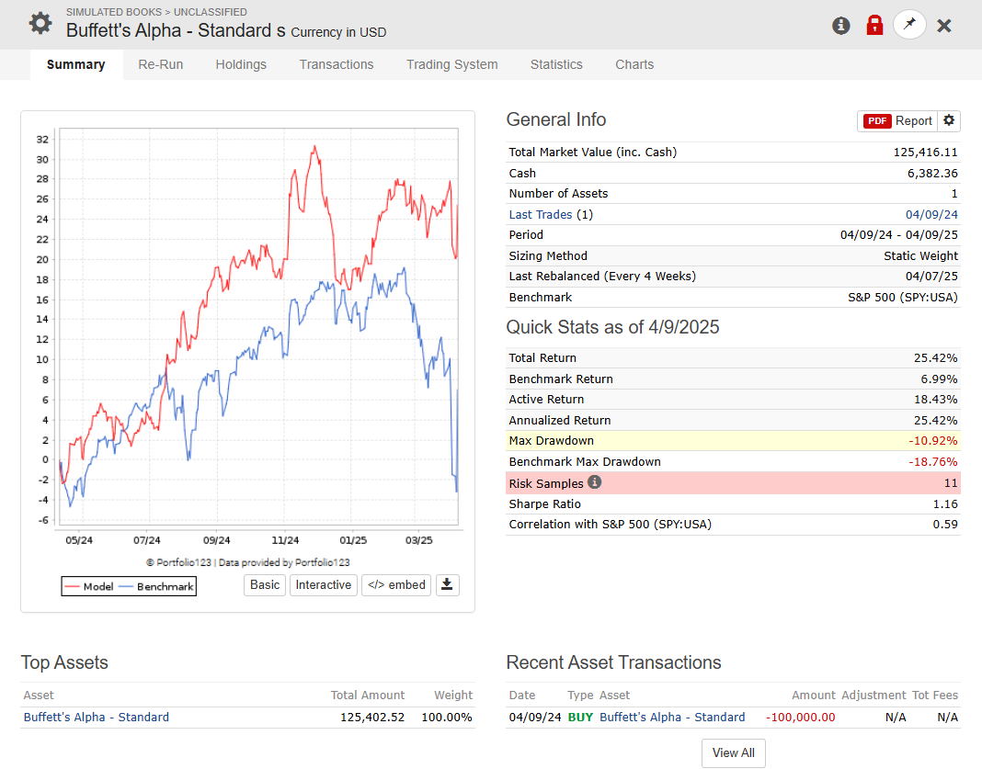Switch to the Charts tab
The image size is (982, 769).
click(x=634, y=64)
